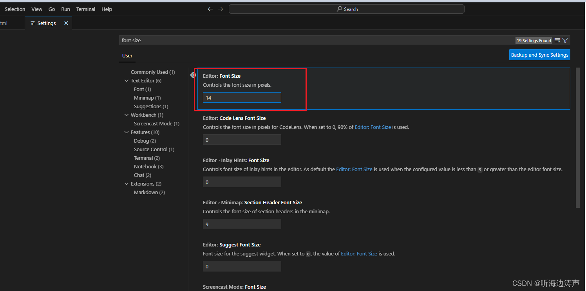The image size is (586, 291).
Task: Collapse the Extensions tree group
Action: click(x=127, y=184)
